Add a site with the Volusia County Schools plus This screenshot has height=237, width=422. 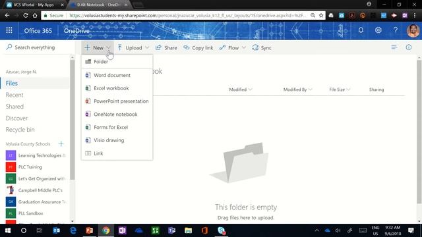coord(61,144)
